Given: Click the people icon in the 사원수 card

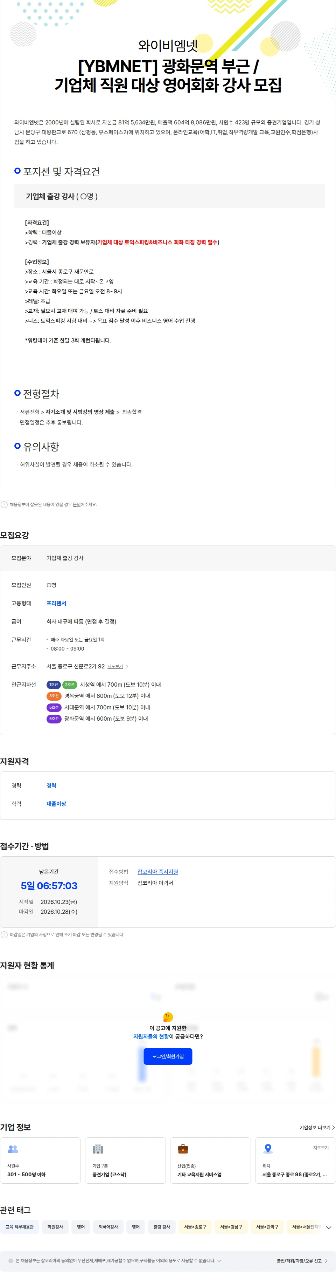Looking at the screenshot, I should tap(13, 1149).
